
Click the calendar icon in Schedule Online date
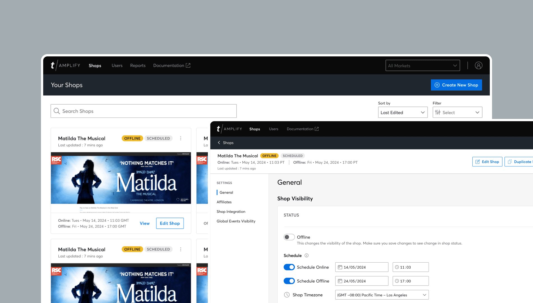point(340,267)
